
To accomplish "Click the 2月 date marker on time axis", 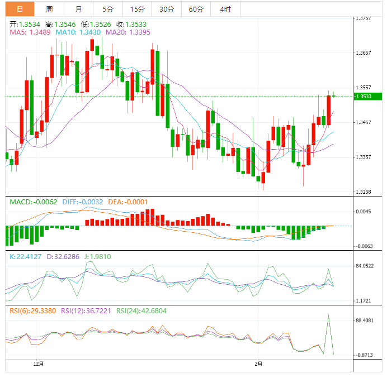I will click(257, 364).
